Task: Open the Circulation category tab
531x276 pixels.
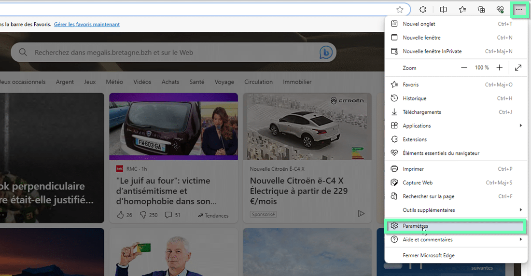Action: pos(258,82)
